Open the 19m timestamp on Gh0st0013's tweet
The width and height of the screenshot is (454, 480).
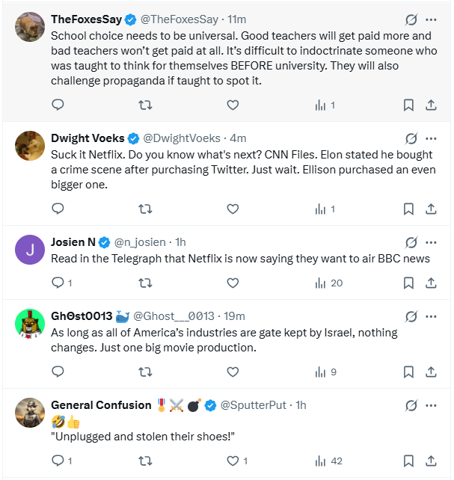pyautogui.click(x=234, y=316)
